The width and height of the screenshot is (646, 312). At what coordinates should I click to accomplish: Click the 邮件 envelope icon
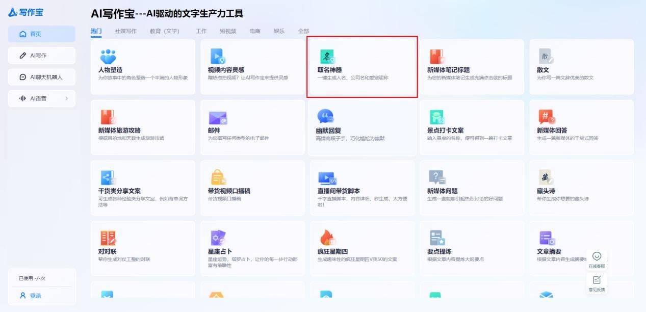(218, 118)
